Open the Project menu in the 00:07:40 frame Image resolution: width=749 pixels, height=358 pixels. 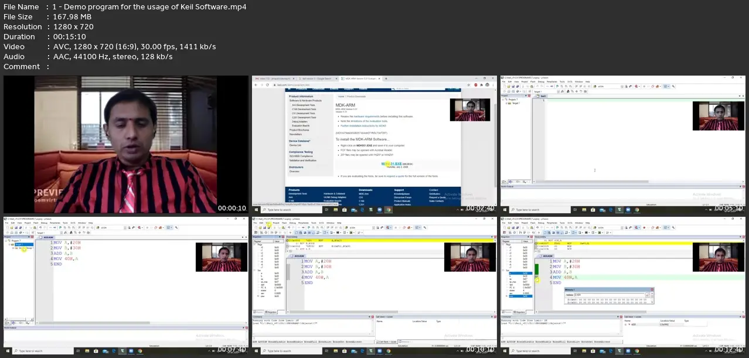point(28,223)
